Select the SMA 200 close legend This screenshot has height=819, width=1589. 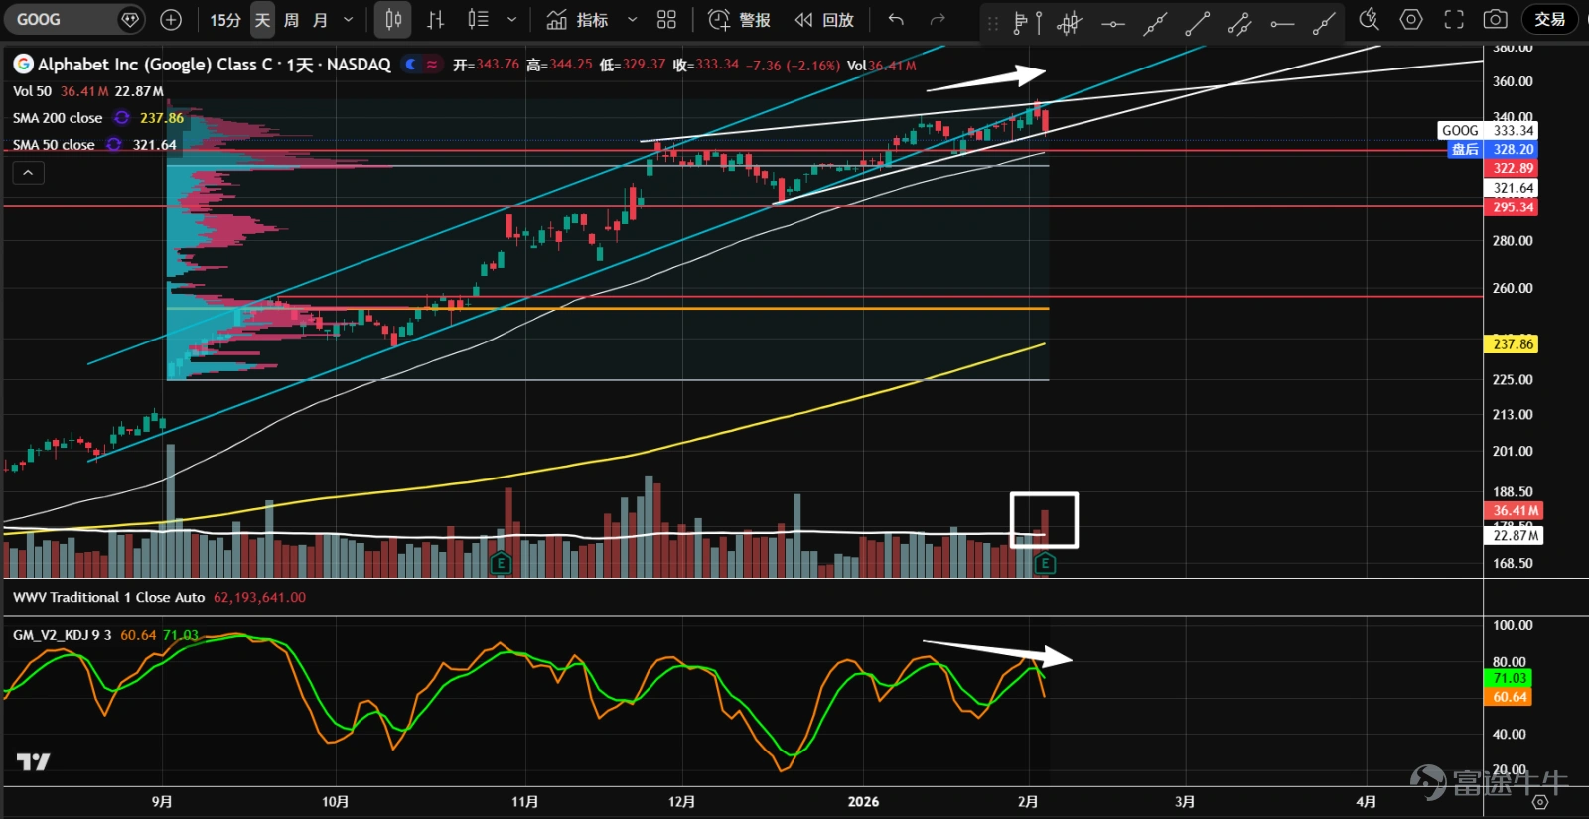(x=58, y=118)
